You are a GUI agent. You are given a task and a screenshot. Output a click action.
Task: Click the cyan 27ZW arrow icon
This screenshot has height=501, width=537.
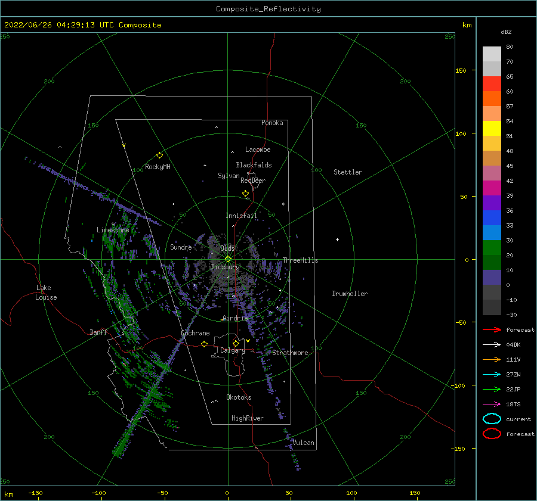[x=492, y=375]
